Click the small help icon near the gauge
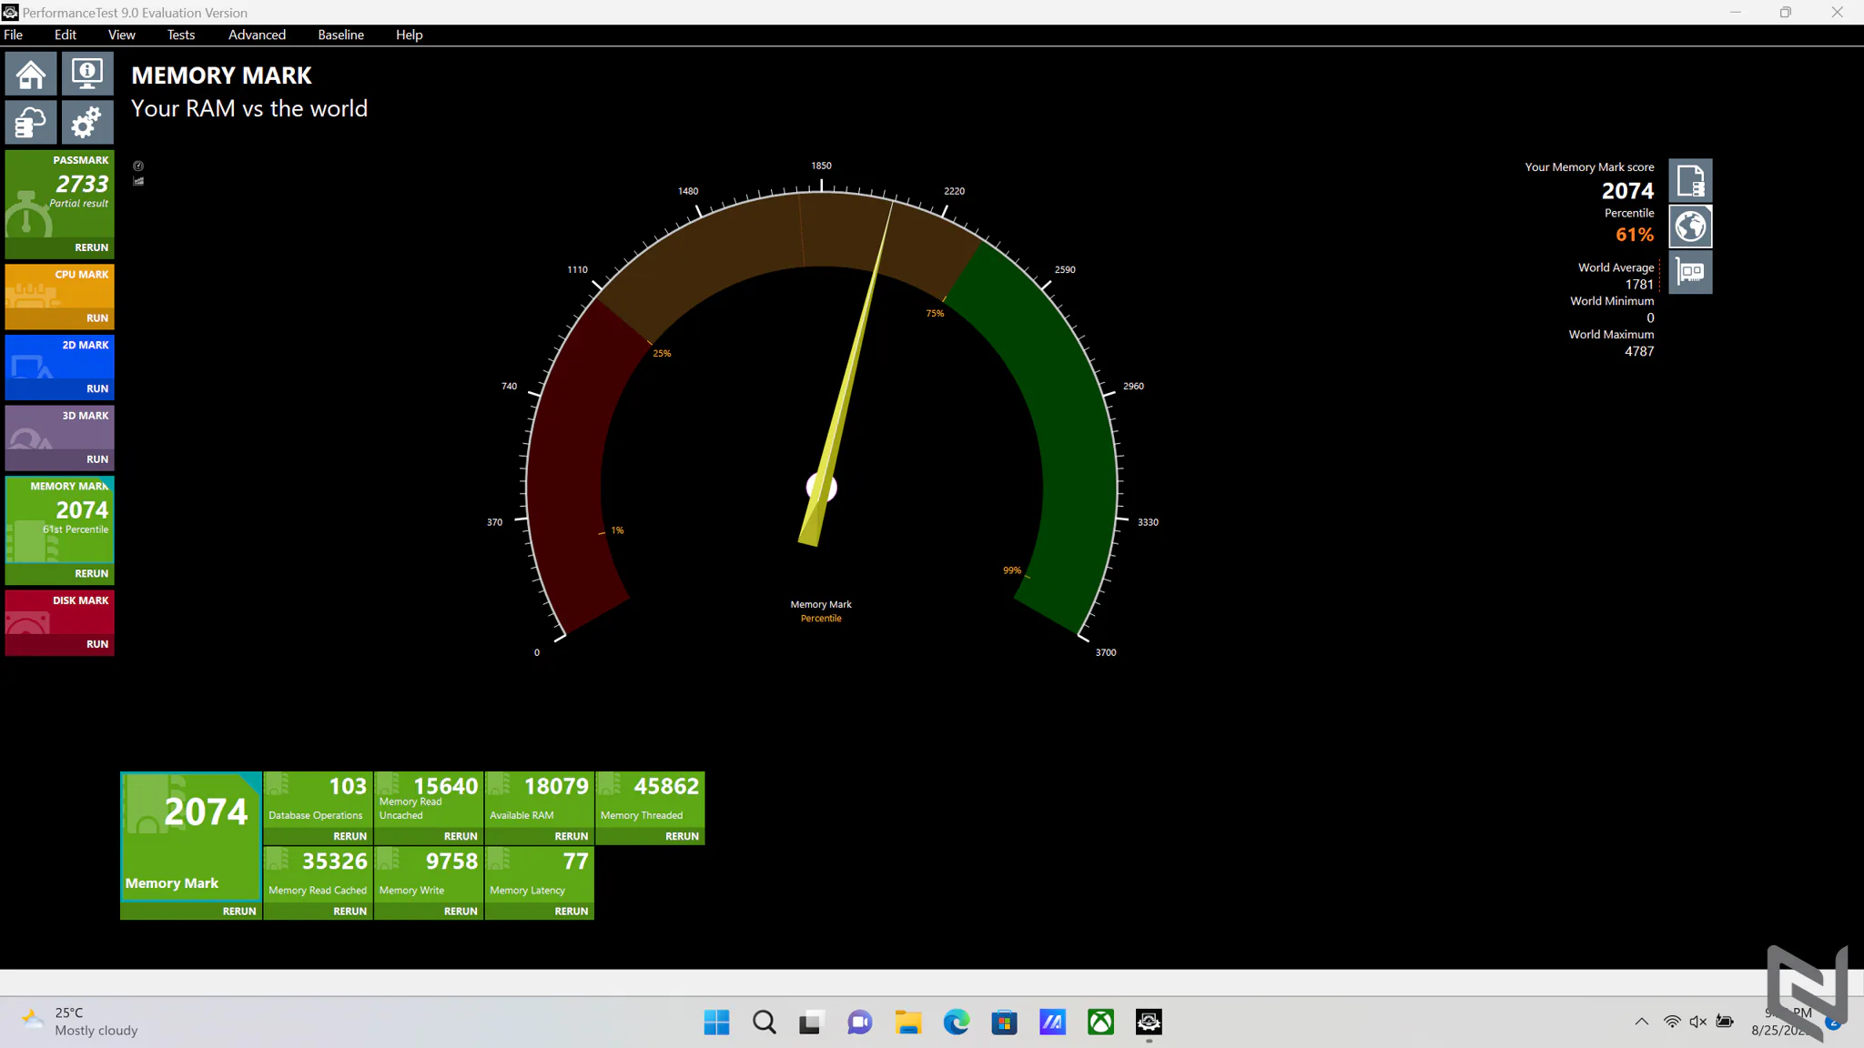 point(138,166)
